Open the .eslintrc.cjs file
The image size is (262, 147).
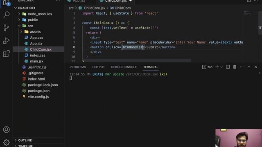point(37,67)
